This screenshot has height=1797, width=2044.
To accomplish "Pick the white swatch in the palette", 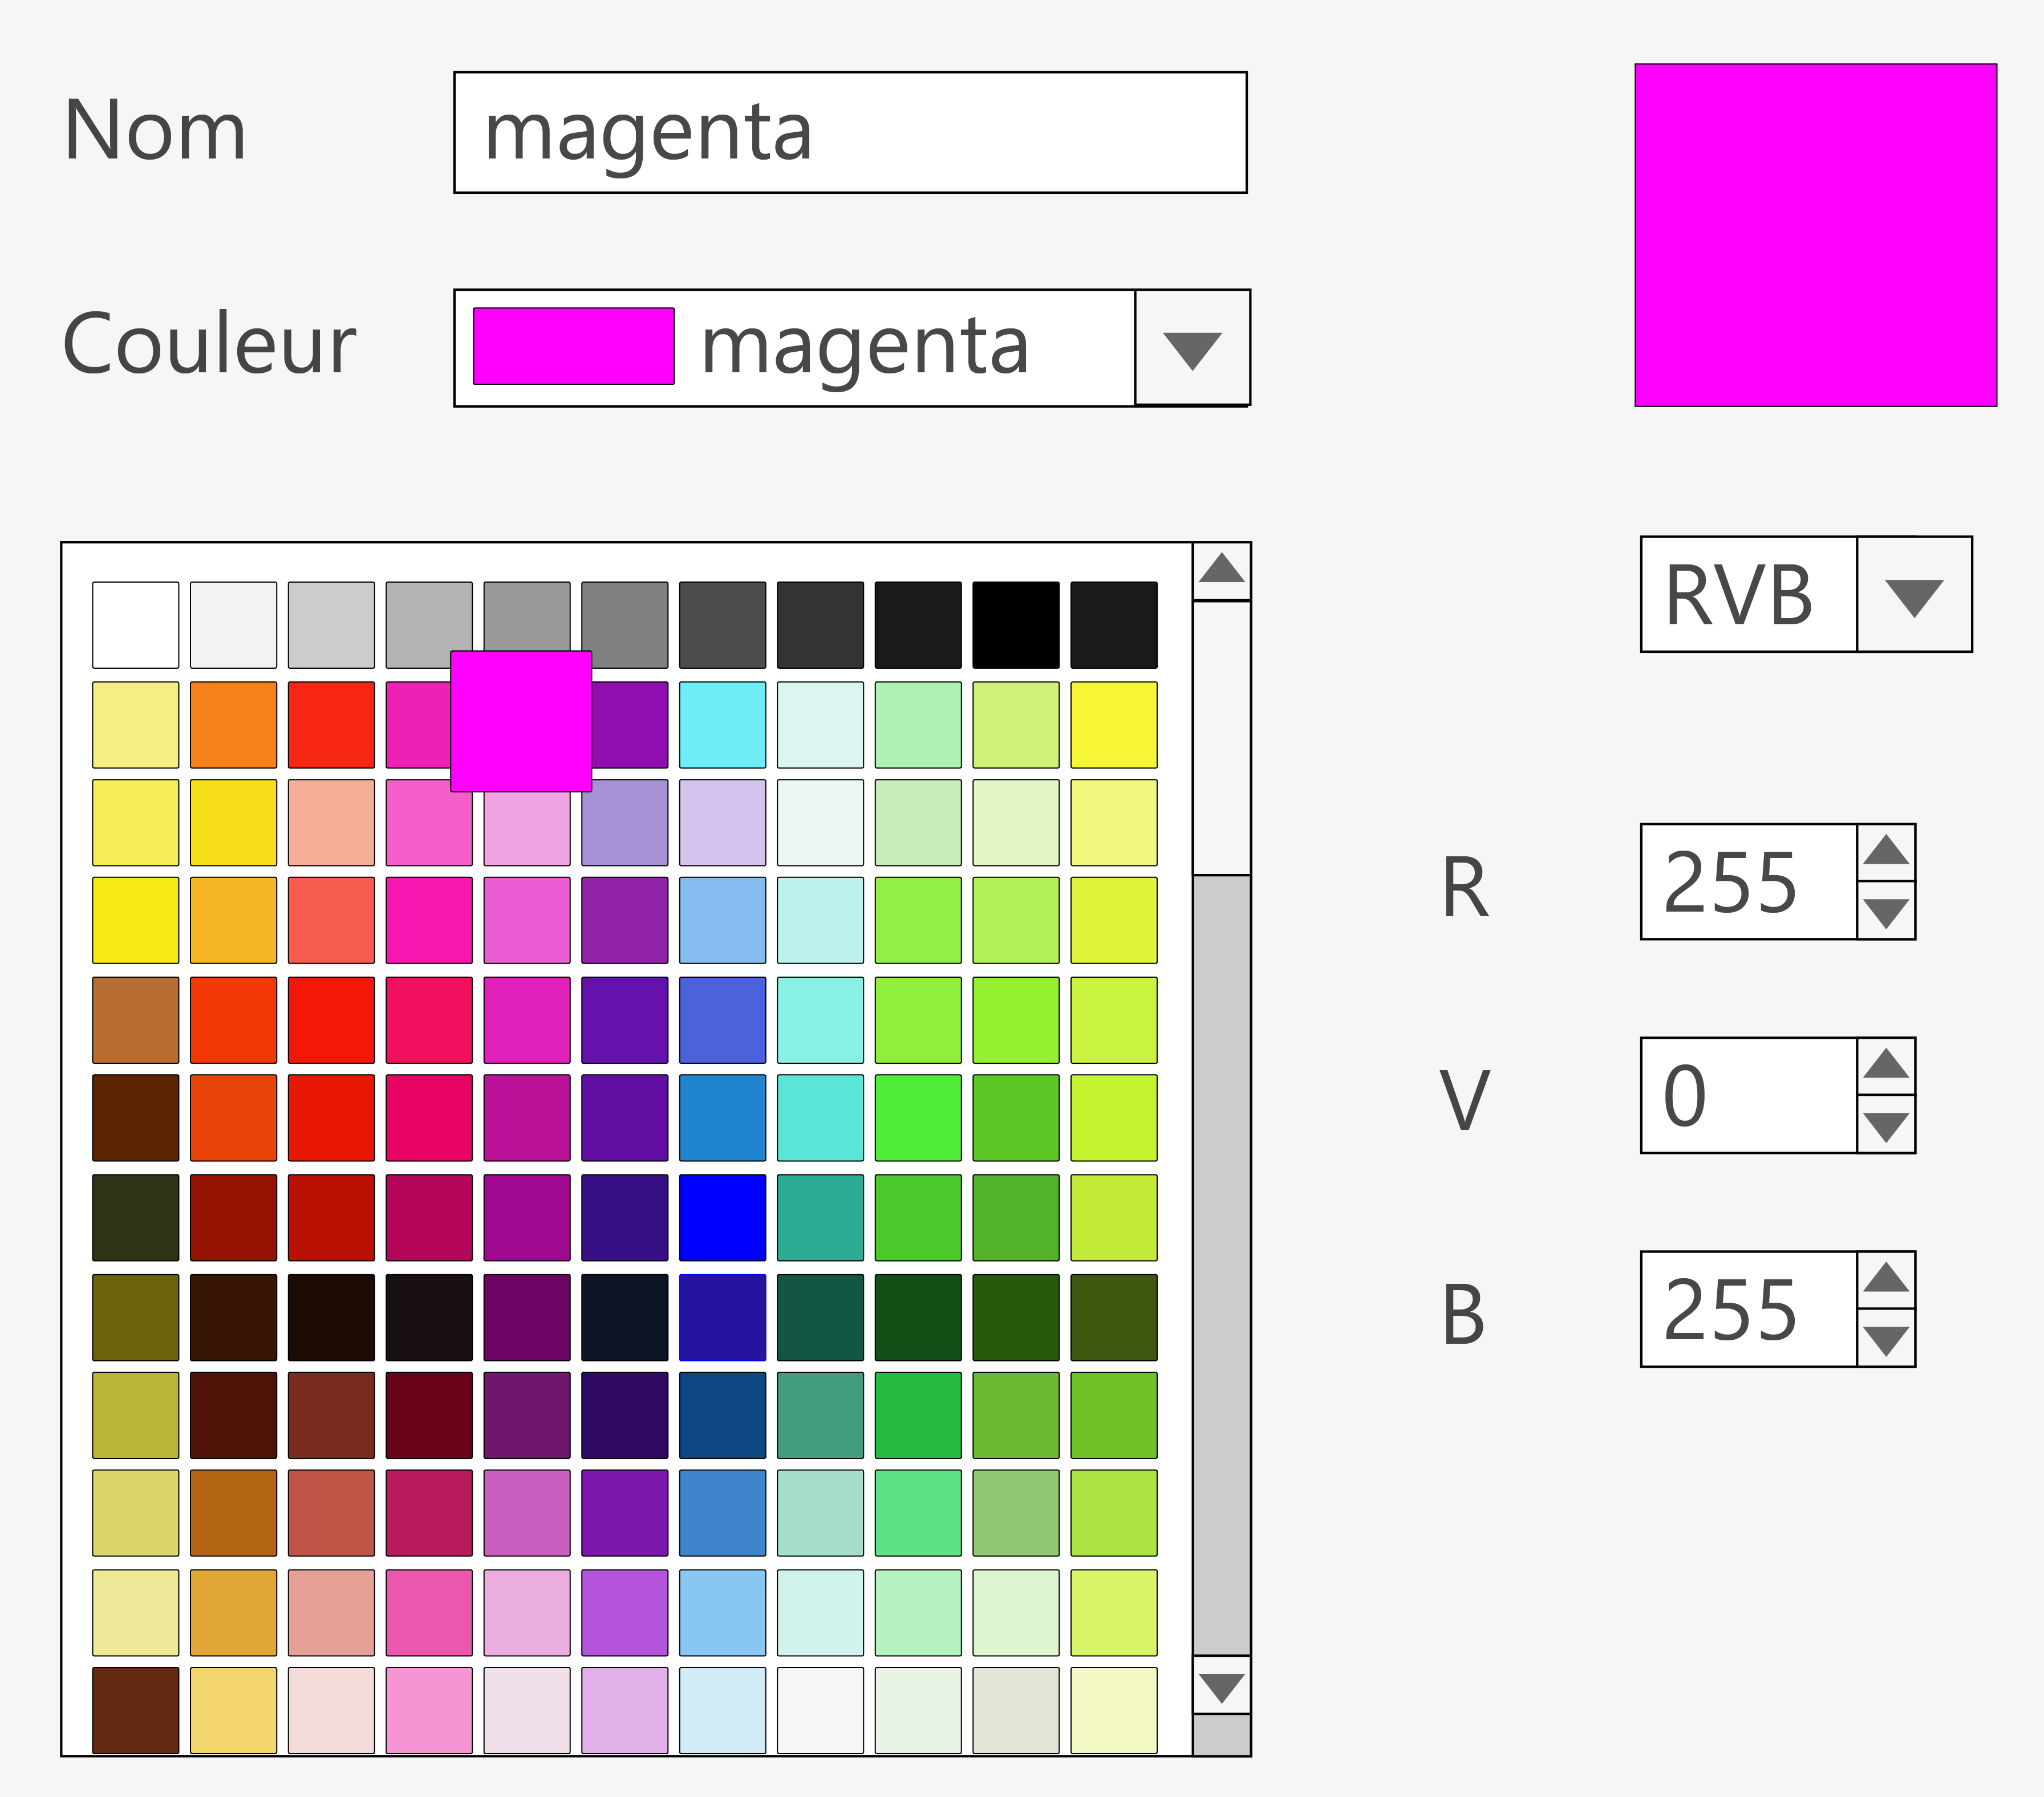I will point(136,625).
